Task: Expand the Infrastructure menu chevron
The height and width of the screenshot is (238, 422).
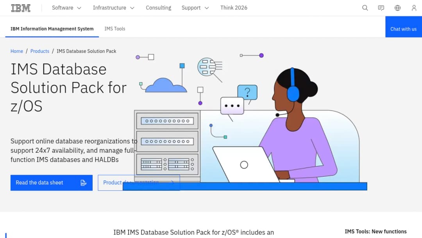Action: pos(132,8)
